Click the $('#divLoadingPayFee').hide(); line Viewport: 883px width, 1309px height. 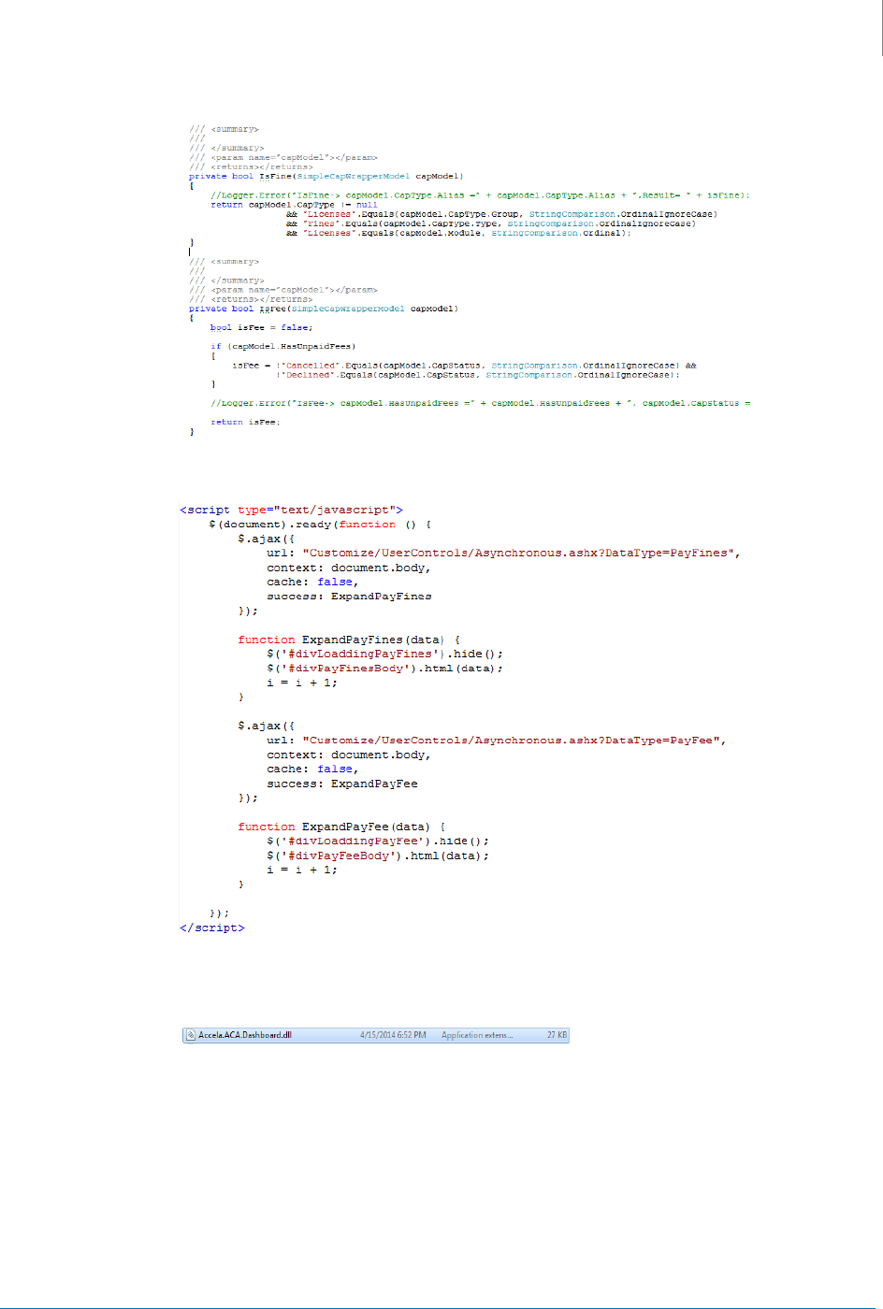[378, 841]
